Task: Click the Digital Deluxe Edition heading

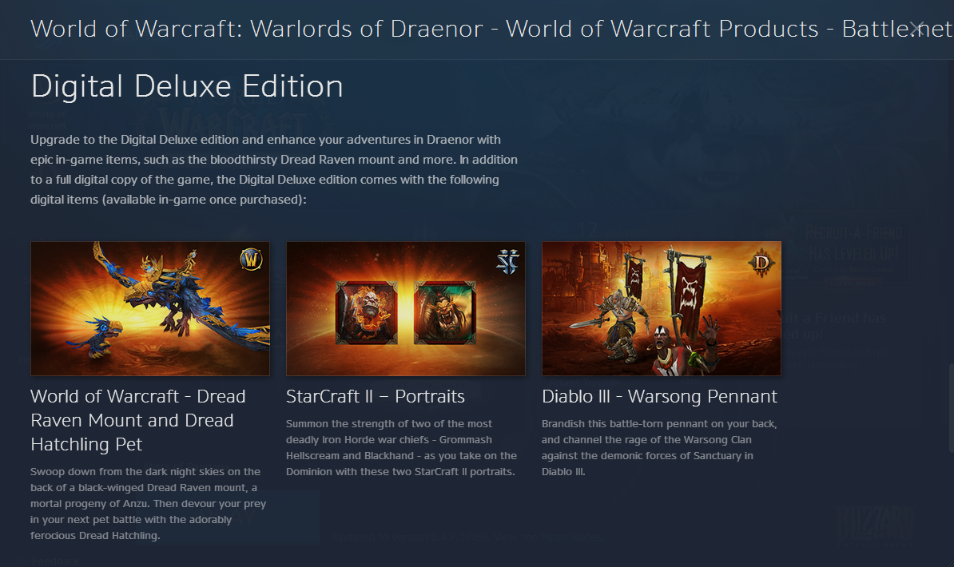Action: click(x=188, y=86)
